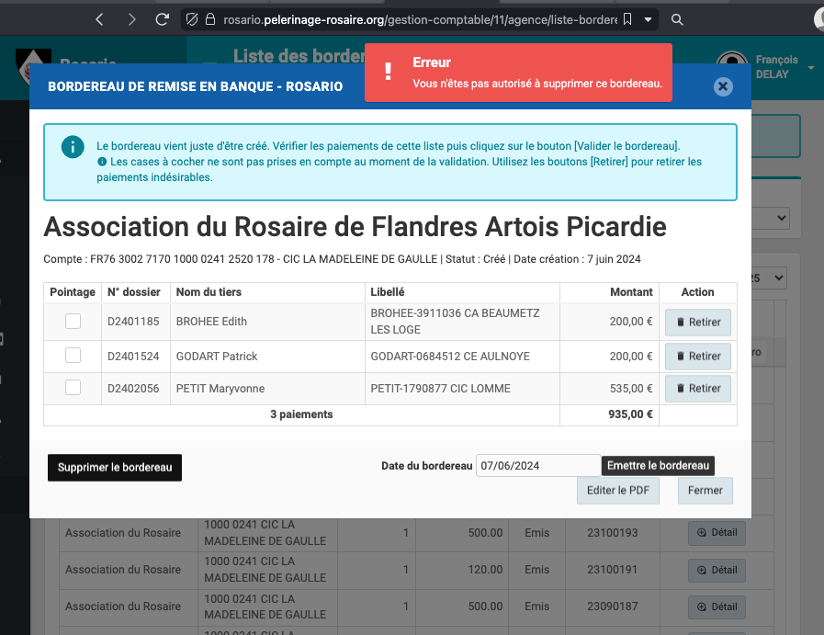Click the bookmark icon in address bar

tap(626, 19)
